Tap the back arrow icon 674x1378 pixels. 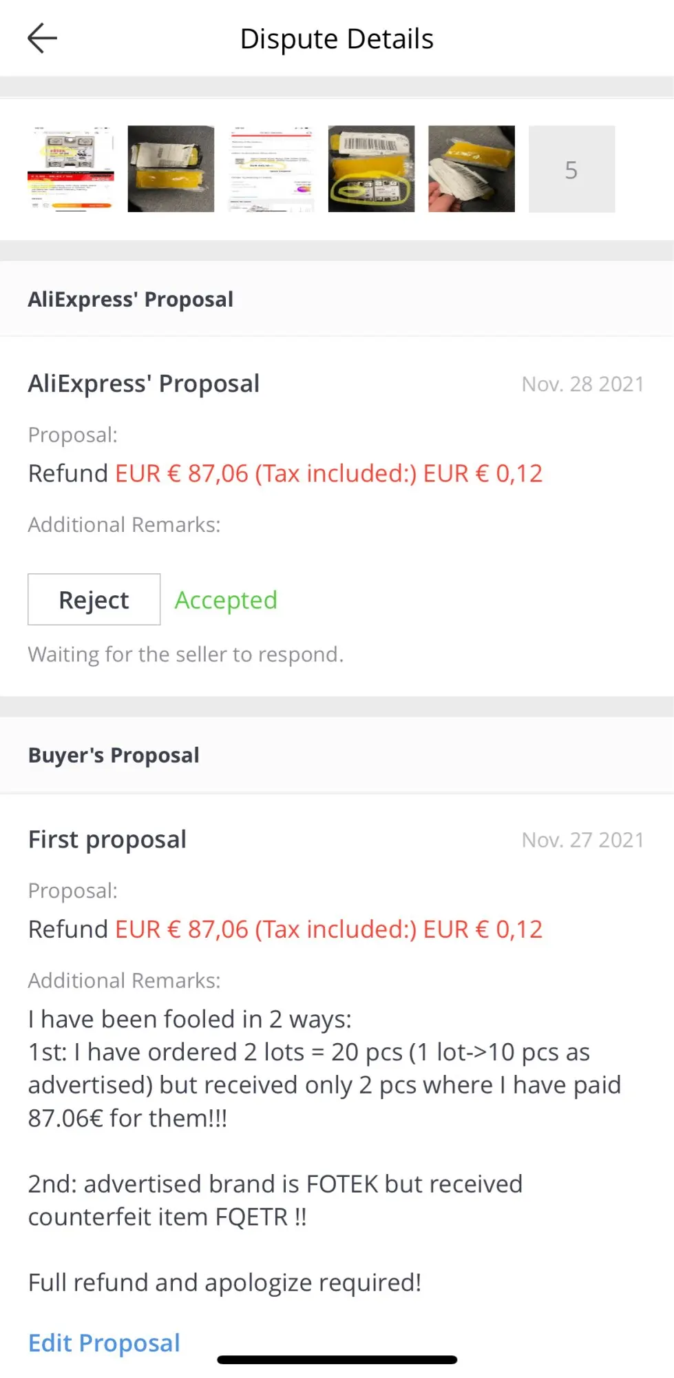42,39
